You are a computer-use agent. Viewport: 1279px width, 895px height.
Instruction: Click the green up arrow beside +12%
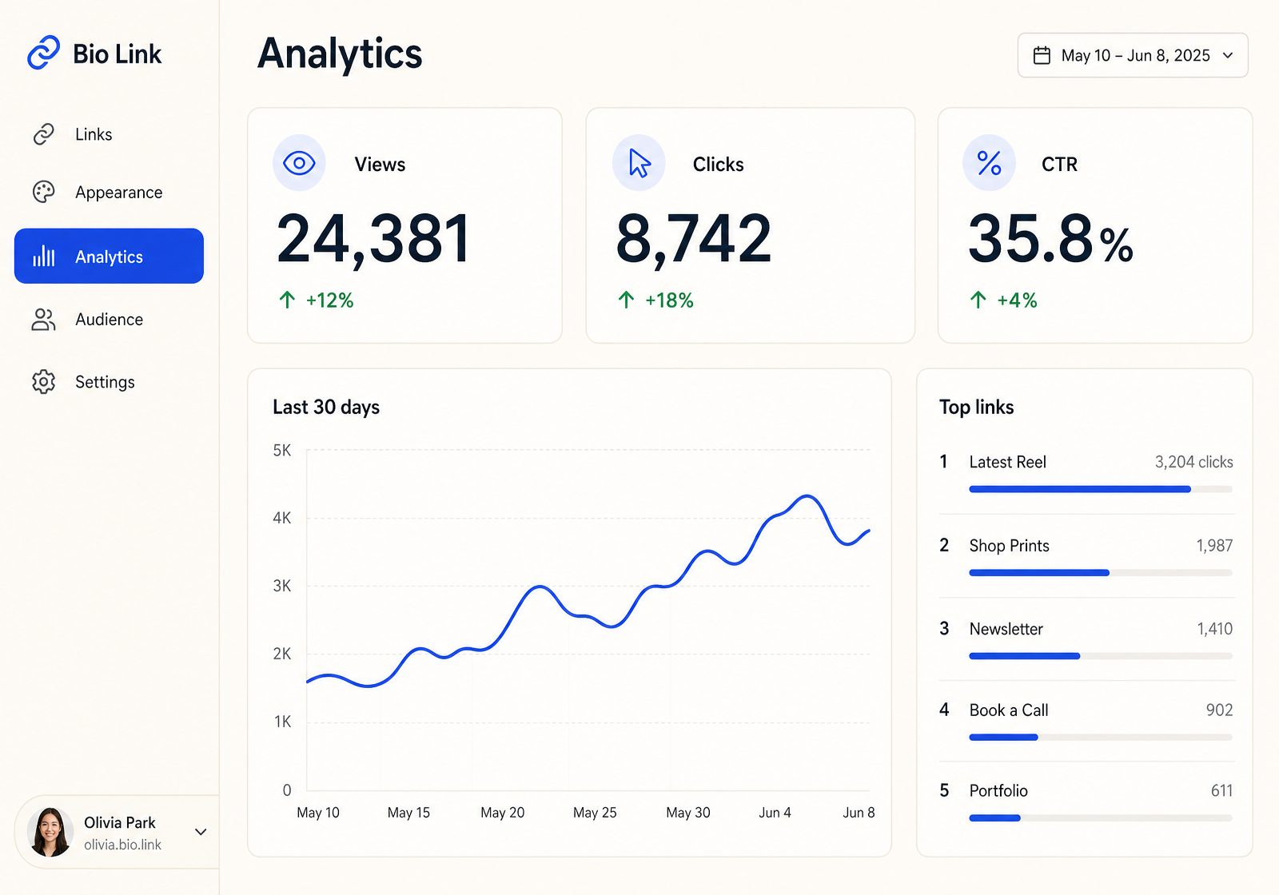point(287,300)
